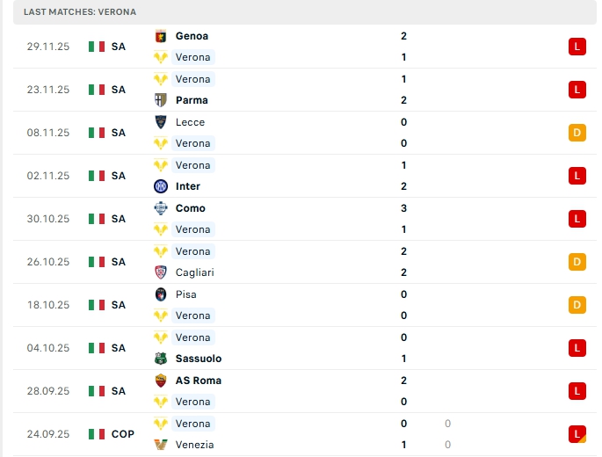The height and width of the screenshot is (457, 602).
Task: Click the Genoa team crest icon
Action: tap(160, 36)
